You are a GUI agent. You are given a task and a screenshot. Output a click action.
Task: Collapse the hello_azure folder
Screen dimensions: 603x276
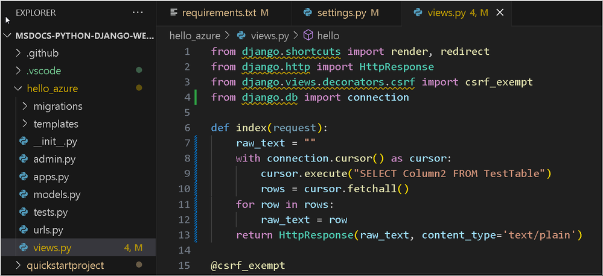[x=18, y=89]
